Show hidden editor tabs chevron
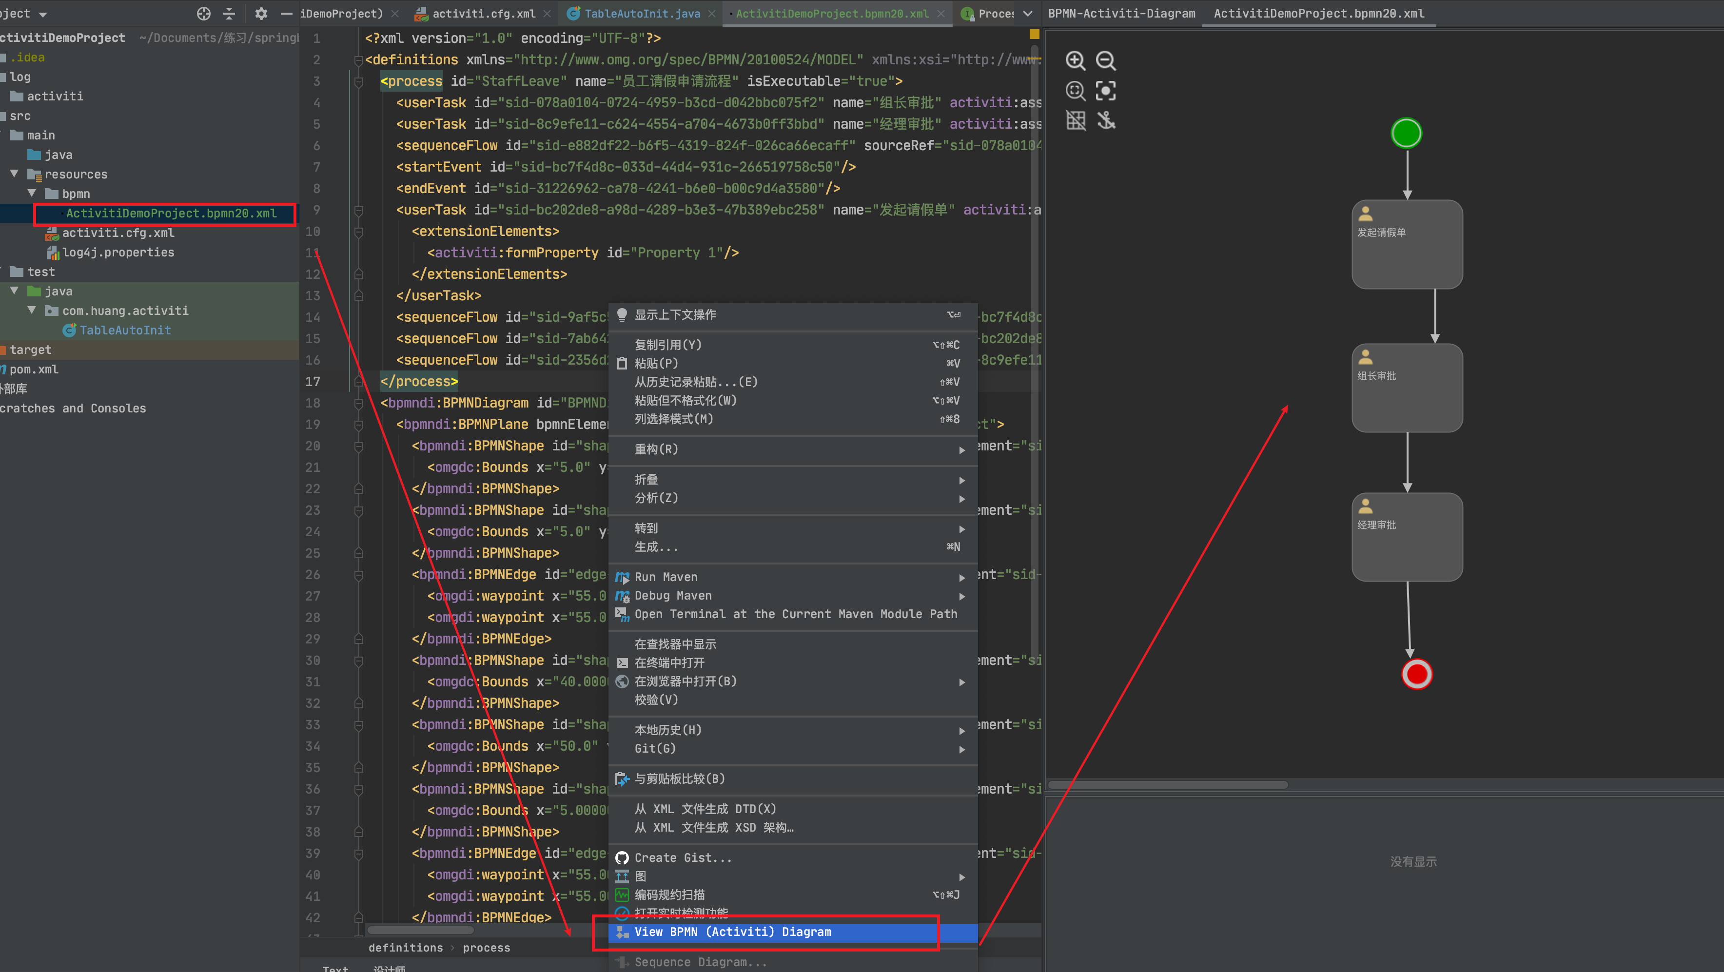Image resolution: width=1724 pixels, height=972 pixels. click(1028, 13)
